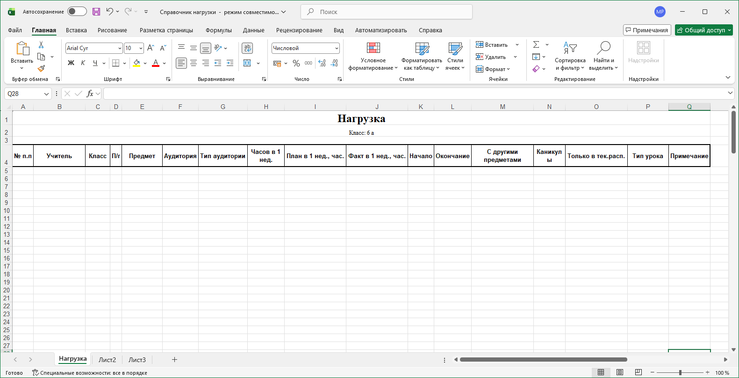Open the Лист2 sheet tab
The image size is (739, 378).
click(x=107, y=360)
